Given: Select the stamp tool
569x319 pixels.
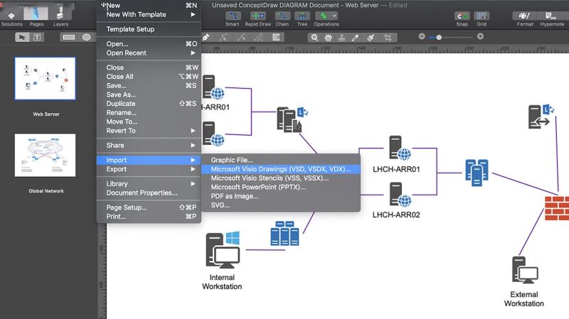Looking at the screenshot, I should click(x=341, y=38).
